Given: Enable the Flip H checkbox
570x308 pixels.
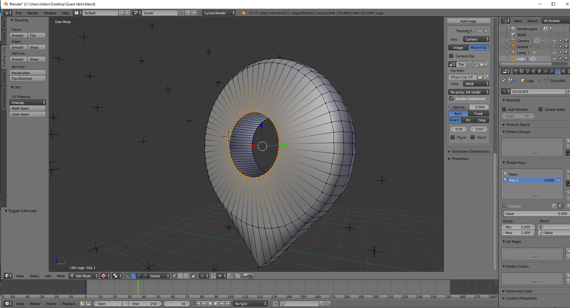Looking at the screenshot, I should click(453, 137).
